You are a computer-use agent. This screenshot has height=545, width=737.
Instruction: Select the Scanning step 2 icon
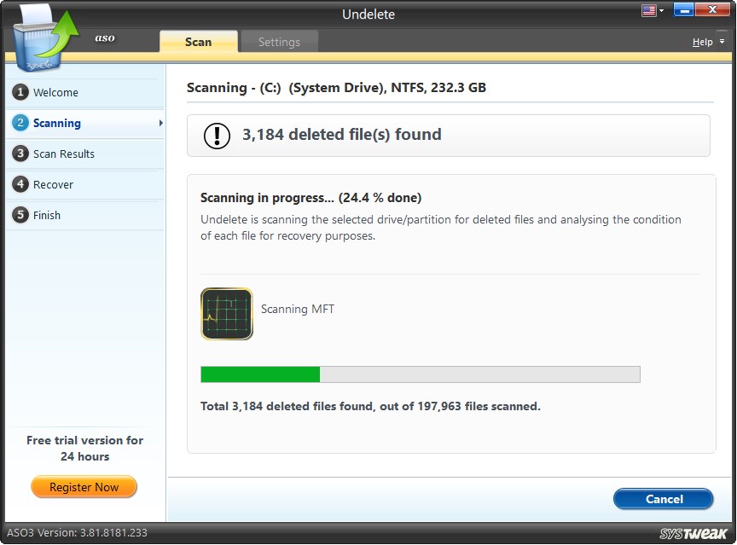coord(20,123)
